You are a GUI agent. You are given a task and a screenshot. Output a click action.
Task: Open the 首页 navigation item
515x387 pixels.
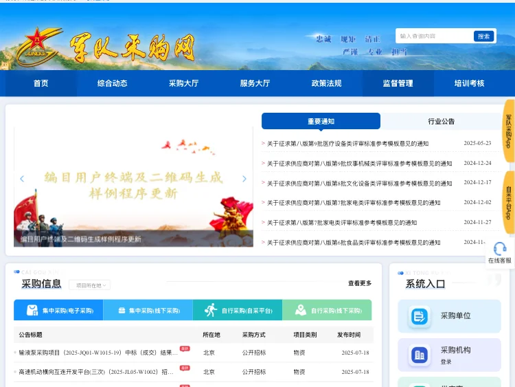[41, 83]
